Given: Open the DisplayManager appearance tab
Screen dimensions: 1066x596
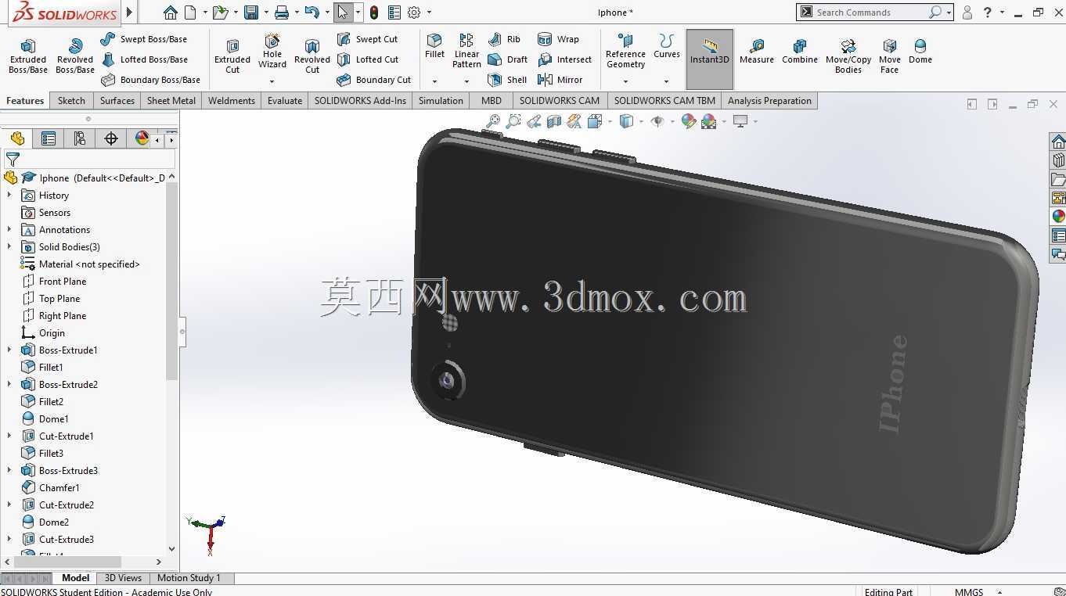Looking at the screenshot, I should (142, 138).
